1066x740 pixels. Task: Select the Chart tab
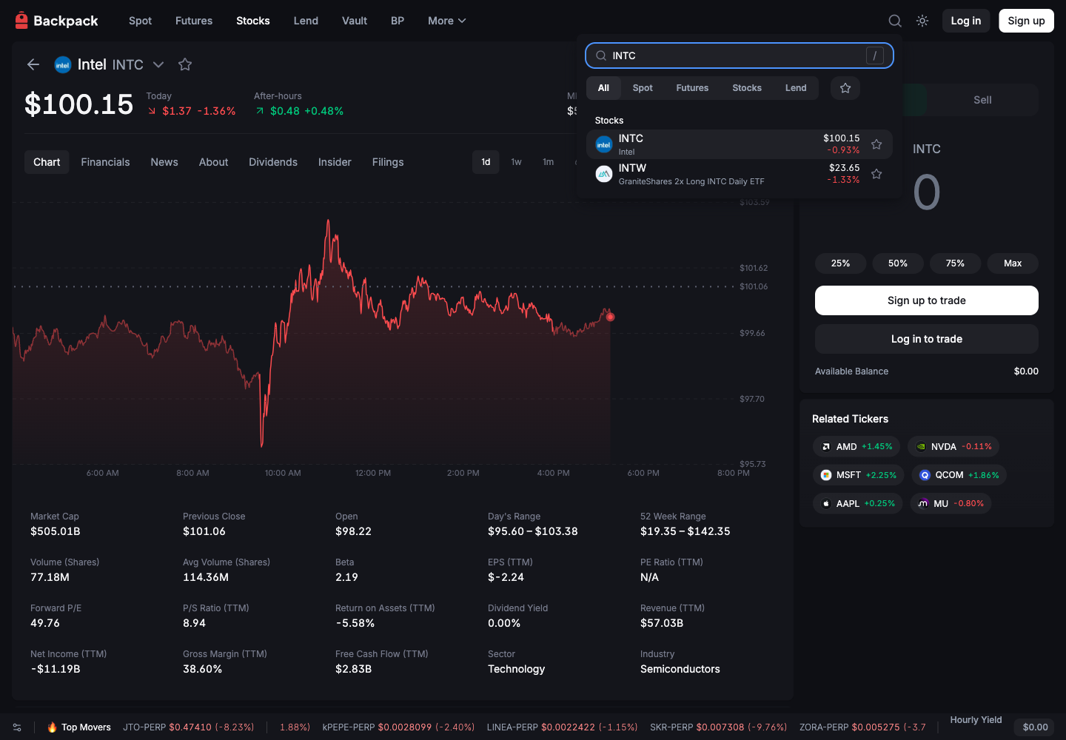47,162
